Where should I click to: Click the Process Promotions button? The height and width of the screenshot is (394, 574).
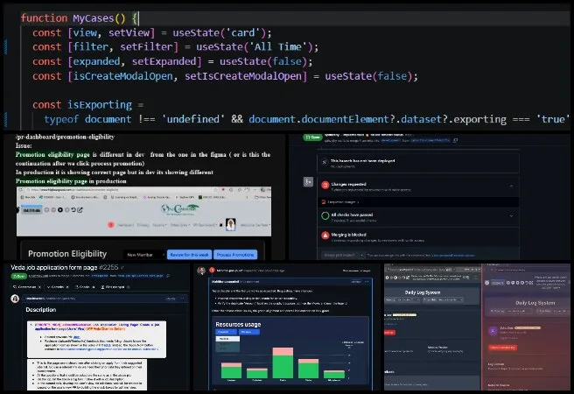coord(235,255)
